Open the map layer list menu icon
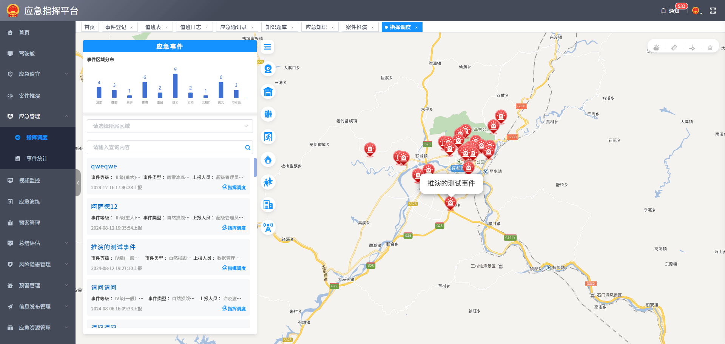This screenshot has height=344, width=725. 267,47
